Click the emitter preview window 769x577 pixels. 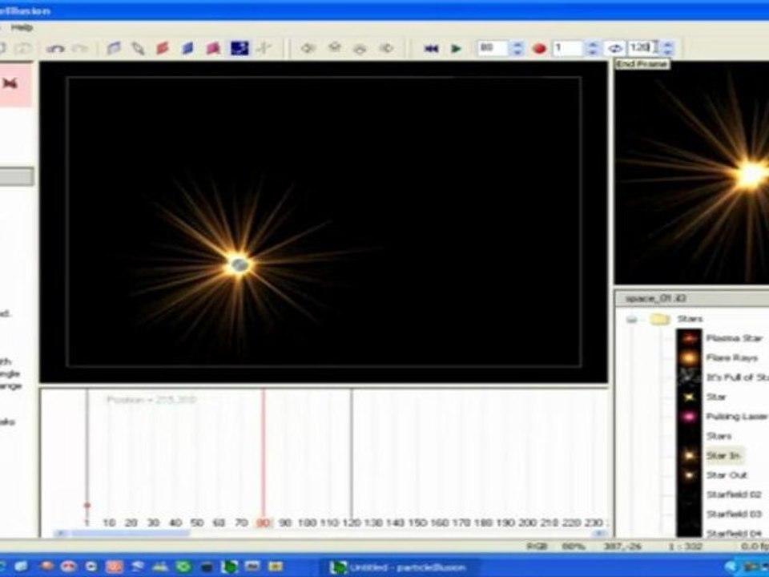[691, 173]
